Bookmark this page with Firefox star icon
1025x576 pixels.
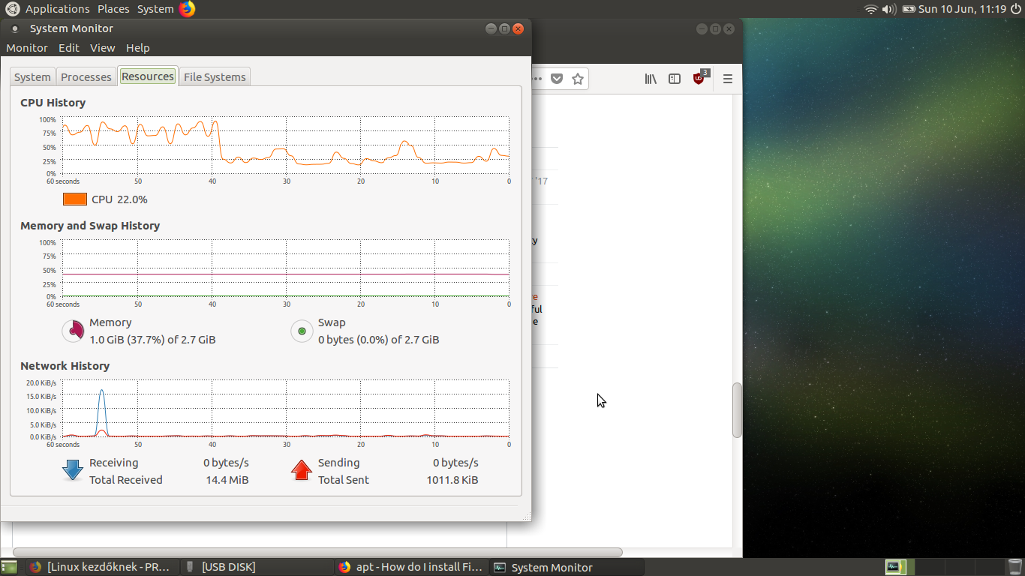coord(578,79)
